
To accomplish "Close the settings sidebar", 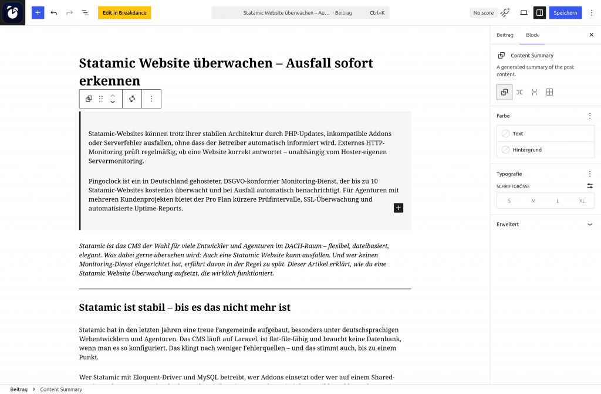I will pyautogui.click(x=591, y=35).
